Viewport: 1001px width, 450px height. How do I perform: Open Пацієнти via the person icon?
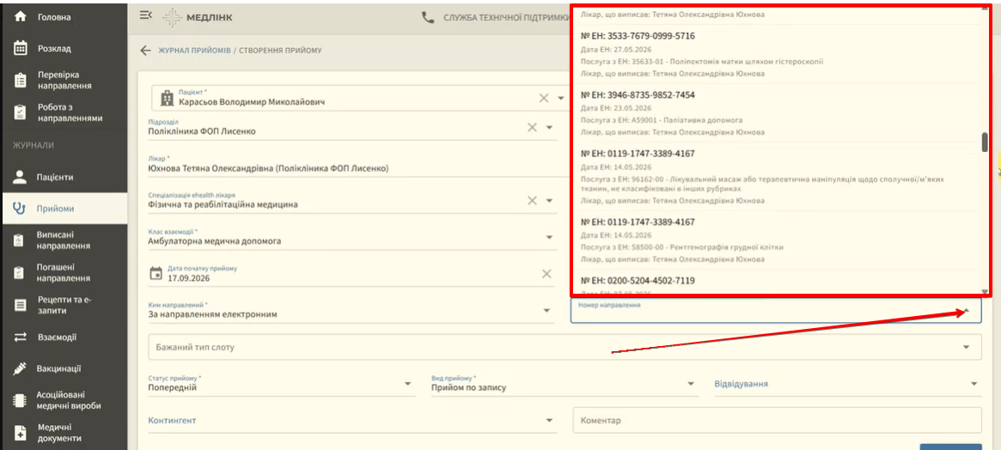click(21, 177)
